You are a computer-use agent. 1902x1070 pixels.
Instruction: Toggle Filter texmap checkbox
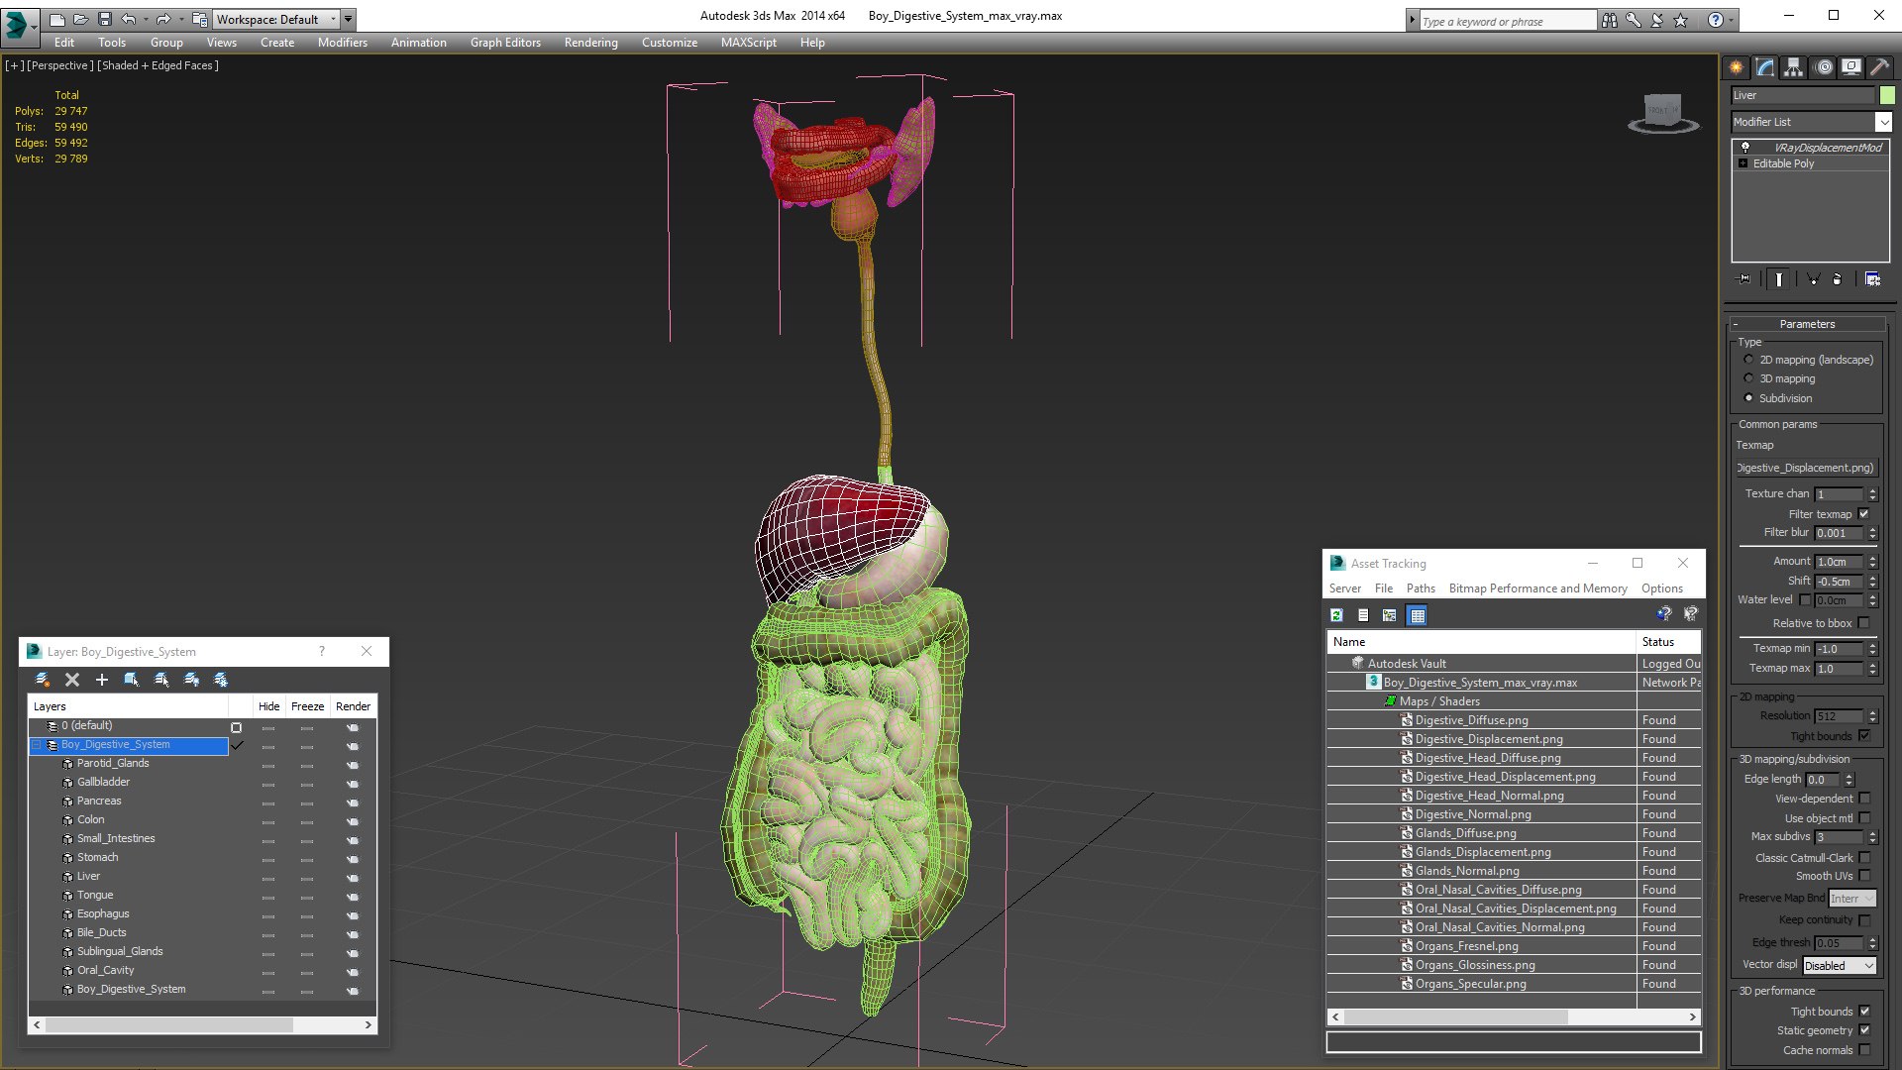tap(1863, 514)
